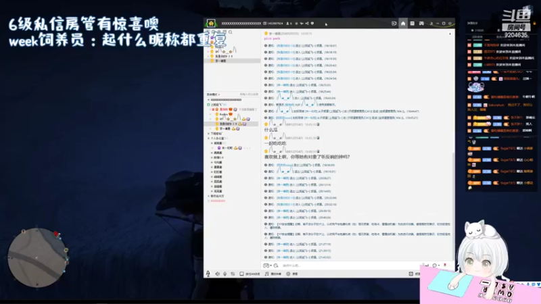
Task: Click the record button in the bottom bar
Action: (292, 274)
